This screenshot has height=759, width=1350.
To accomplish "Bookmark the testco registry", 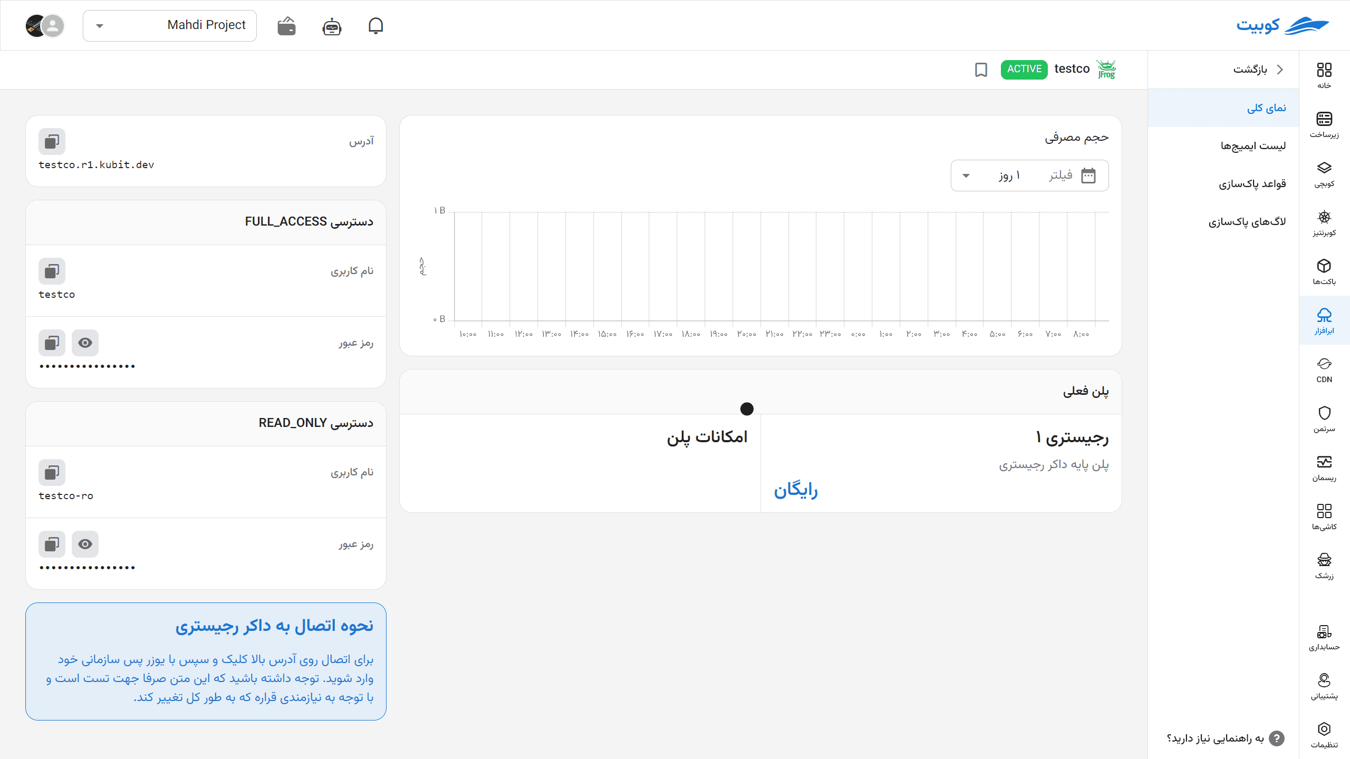I will pyautogui.click(x=981, y=70).
